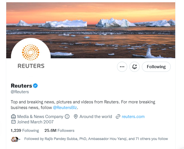Click the location pin icon
184x149 pixels.
tap(76, 117)
